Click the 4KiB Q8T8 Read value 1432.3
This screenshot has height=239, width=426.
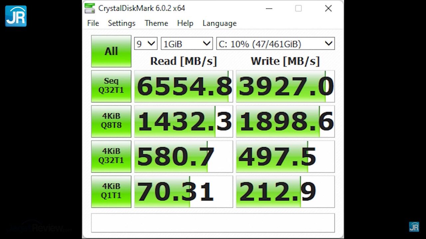183,121
